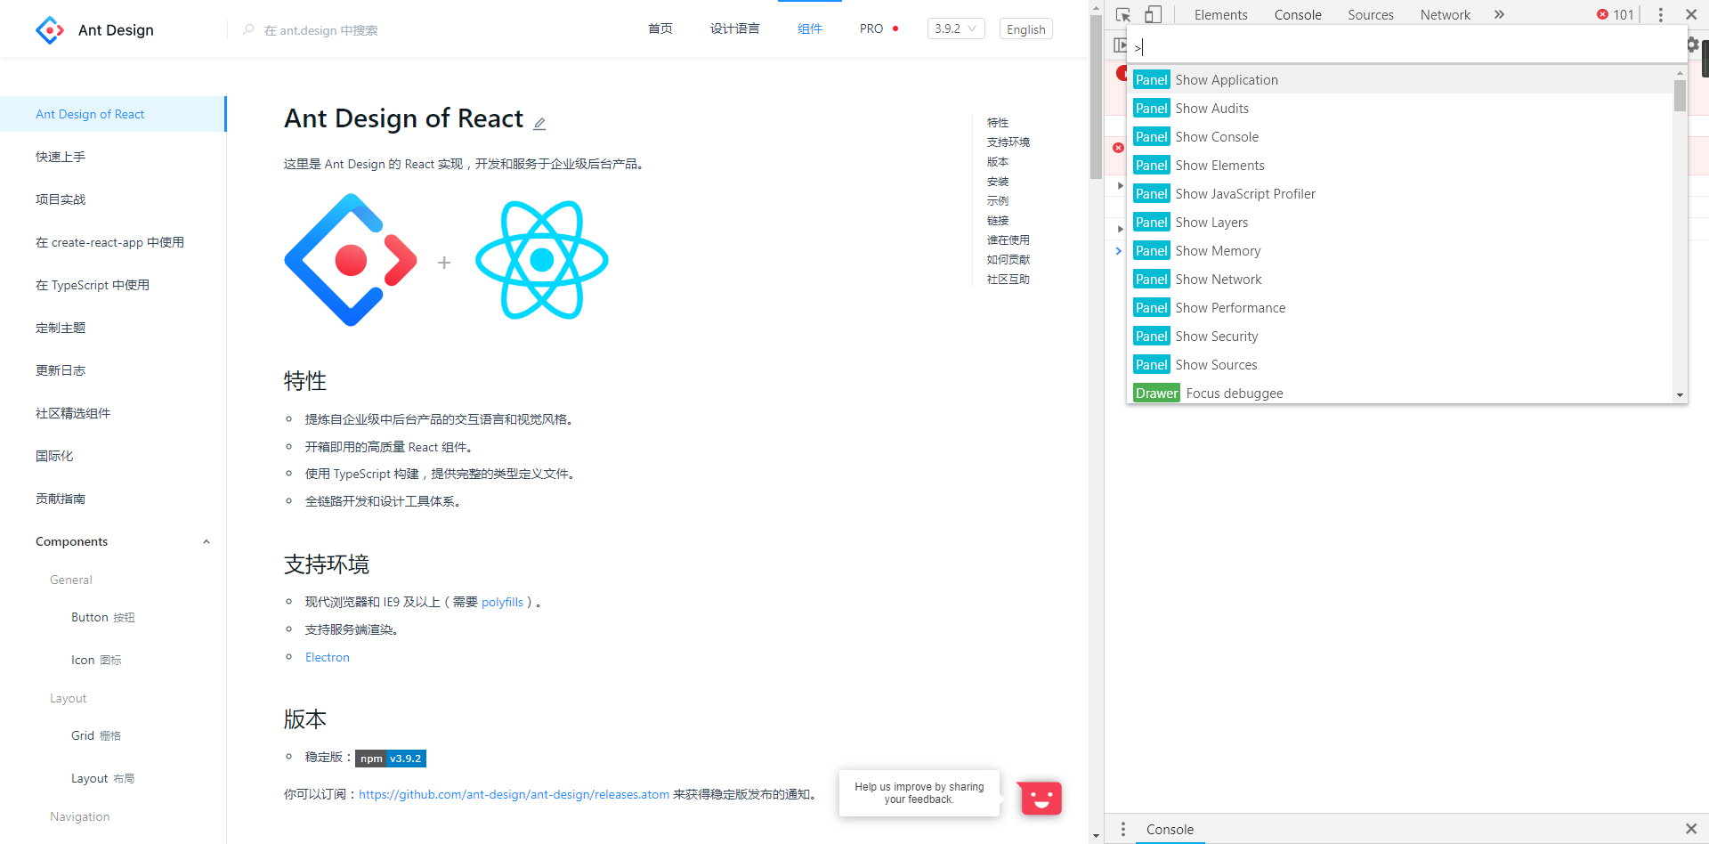Viewport: 1709px width, 844px height.
Task: Open the 设计语言 nav item
Action: coord(735,28)
